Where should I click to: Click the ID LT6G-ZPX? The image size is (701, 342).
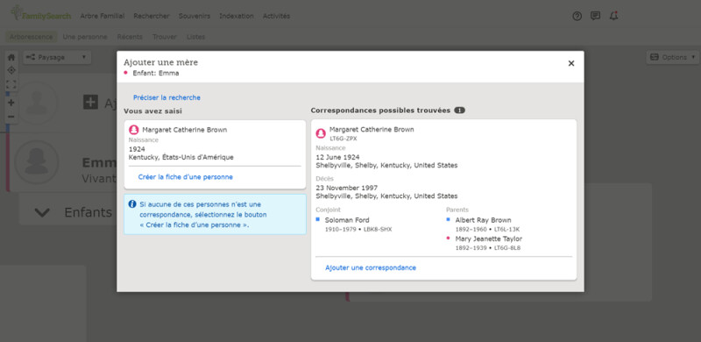pyautogui.click(x=343, y=139)
